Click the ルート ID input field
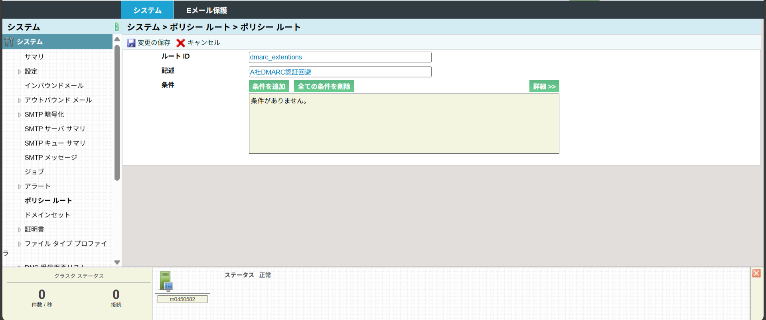Viewport: 766px width, 320px height. [x=340, y=57]
